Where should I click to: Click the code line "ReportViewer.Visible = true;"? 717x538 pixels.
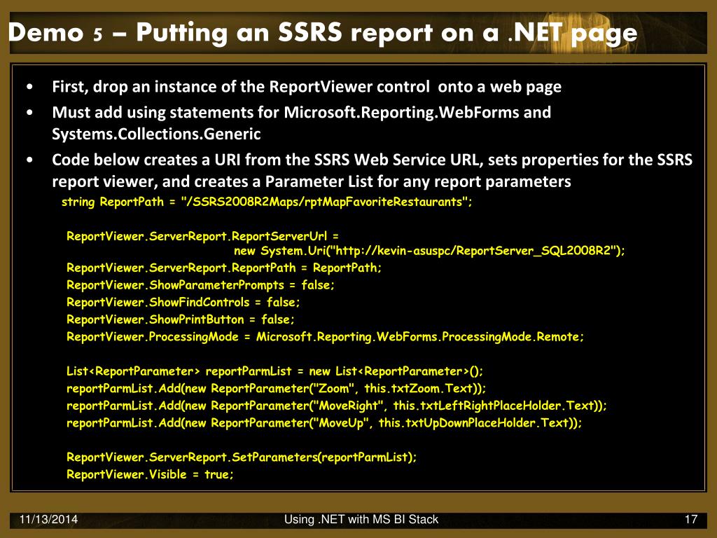(x=150, y=474)
